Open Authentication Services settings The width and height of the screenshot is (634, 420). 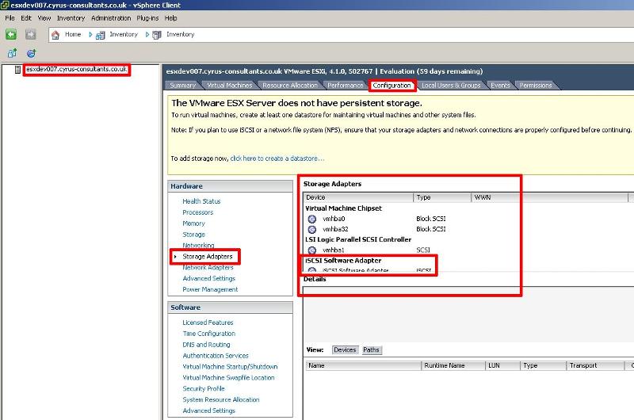point(216,356)
